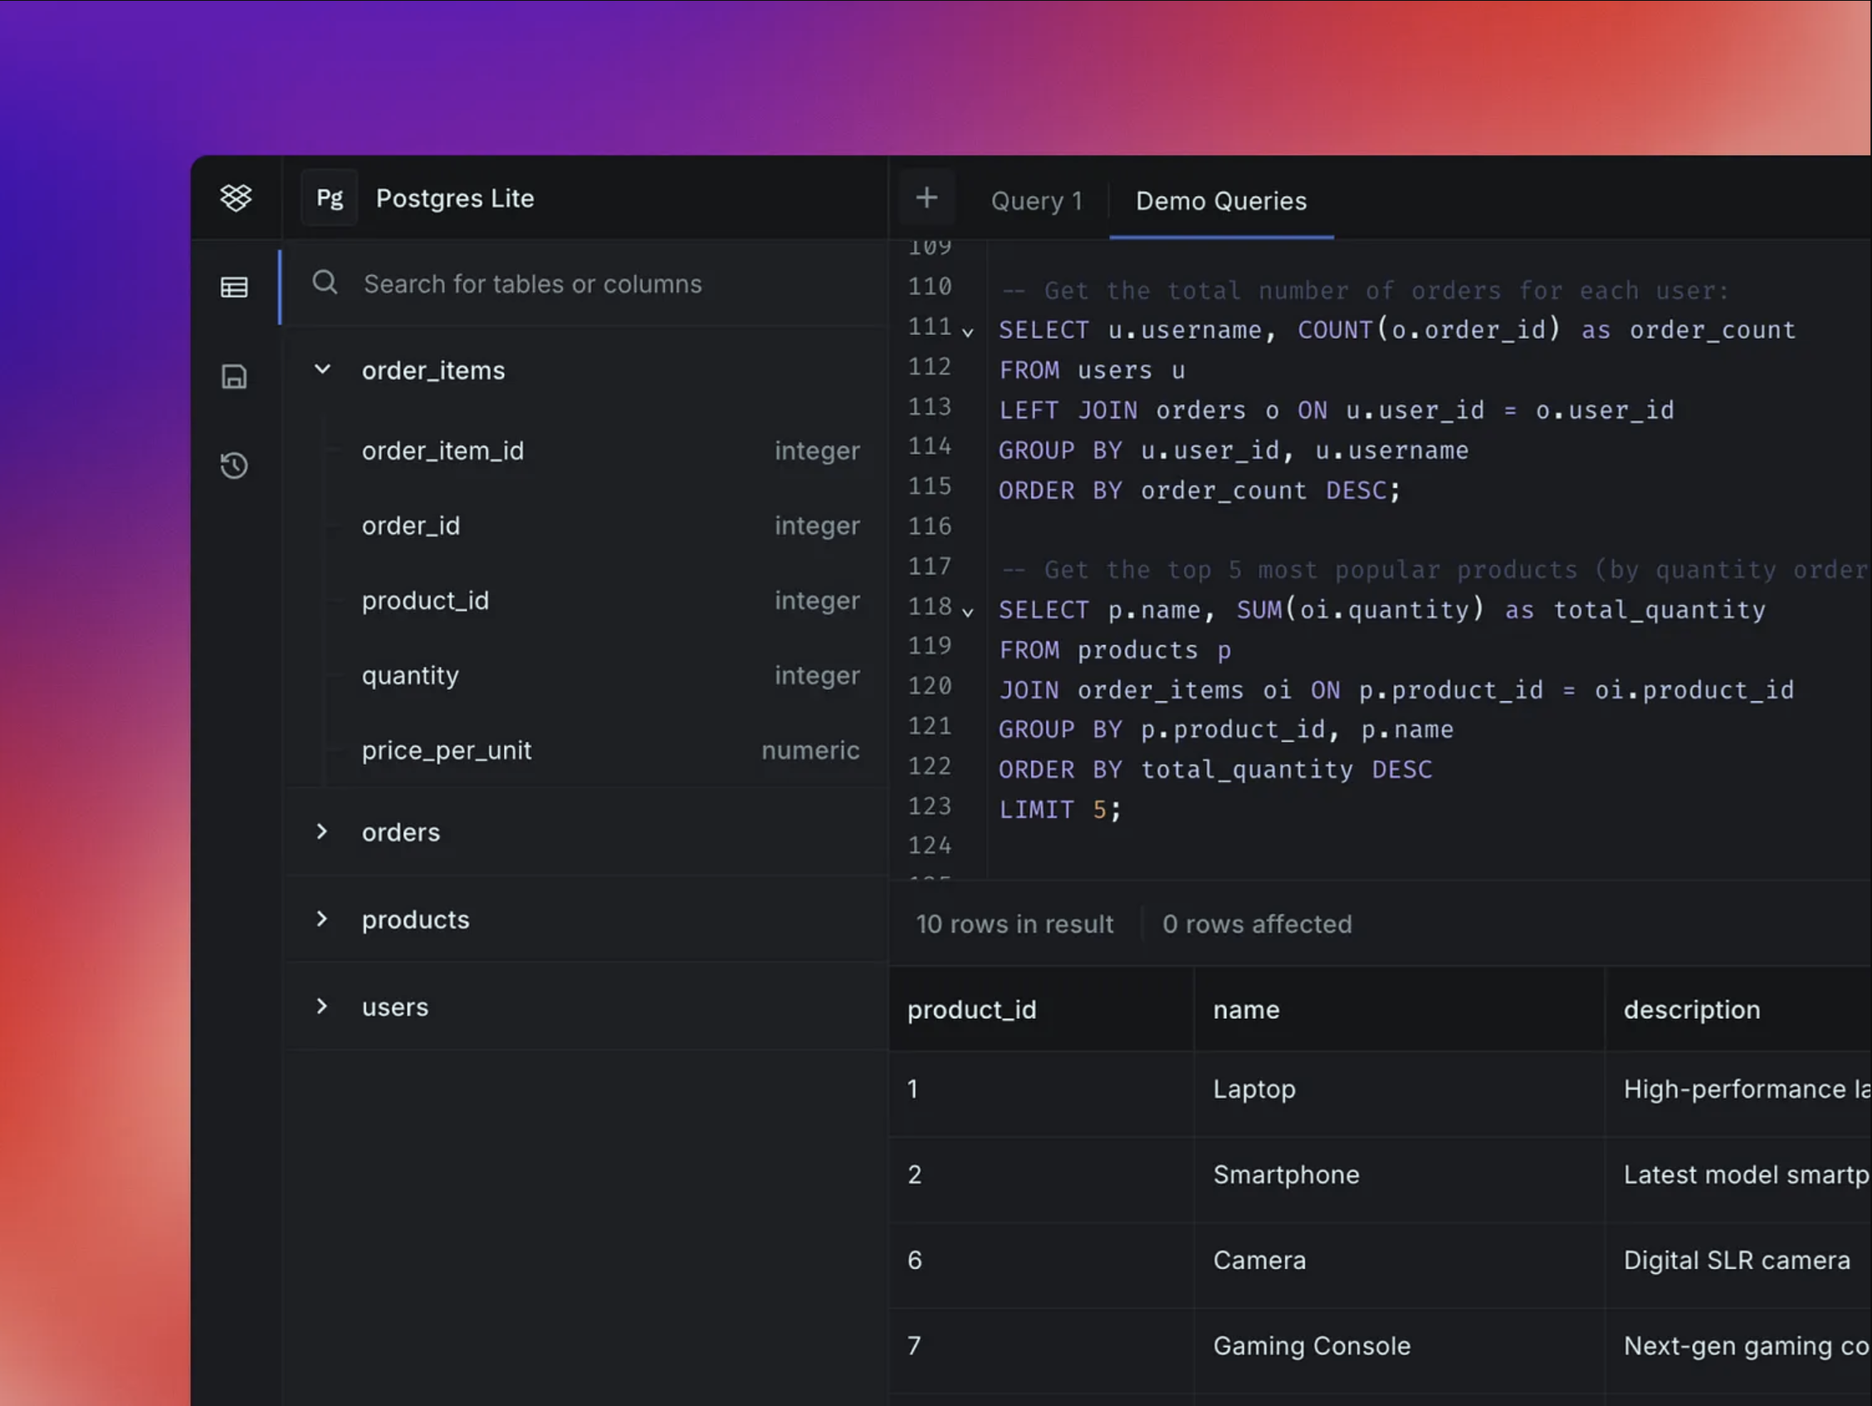Screen dimensions: 1872x1406
Task: Click the app logo icon
Action: [x=236, y=197]
